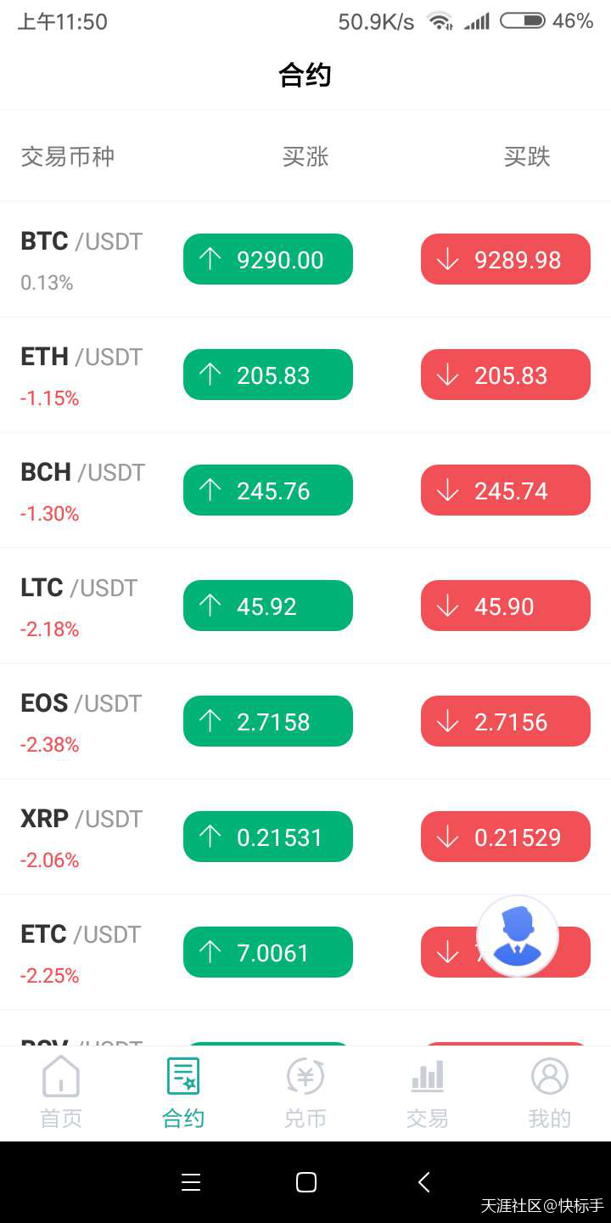Image resolution: width=611 pixels, height=1223 pixels.
Task: Buy long XRP at 0.21531
Action: (268, 837)
